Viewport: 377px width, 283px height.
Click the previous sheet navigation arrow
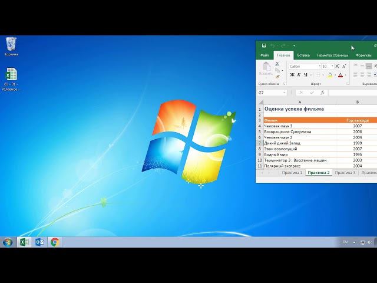pyautogui.click(x=262, y=173)
